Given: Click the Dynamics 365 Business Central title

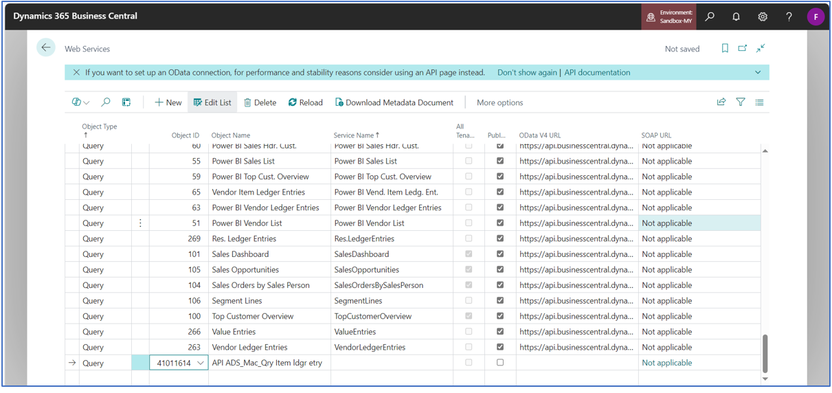Looking at the screenshot, I should [76, 16].
